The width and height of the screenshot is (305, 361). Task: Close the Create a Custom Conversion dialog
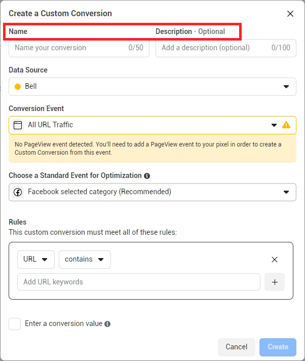[290, 14]
